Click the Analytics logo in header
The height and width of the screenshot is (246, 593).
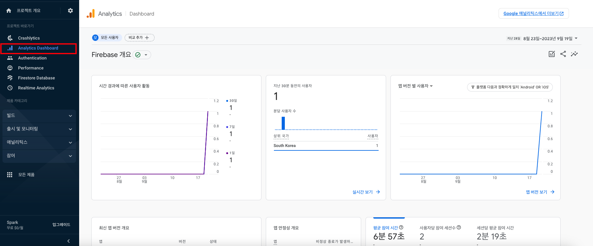pos(91,14)
